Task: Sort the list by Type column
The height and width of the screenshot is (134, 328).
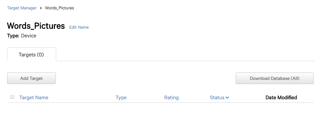Action: pyautogui.click(x=121, y=98)
